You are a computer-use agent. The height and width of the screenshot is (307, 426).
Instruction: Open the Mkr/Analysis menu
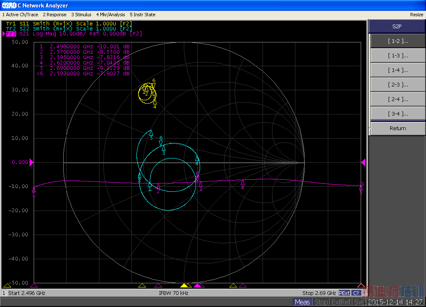coord(111,15)
